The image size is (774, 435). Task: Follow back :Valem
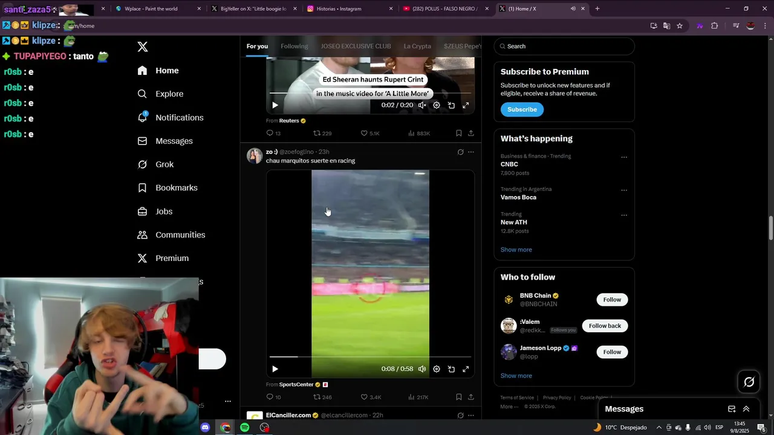pos(605,326)
